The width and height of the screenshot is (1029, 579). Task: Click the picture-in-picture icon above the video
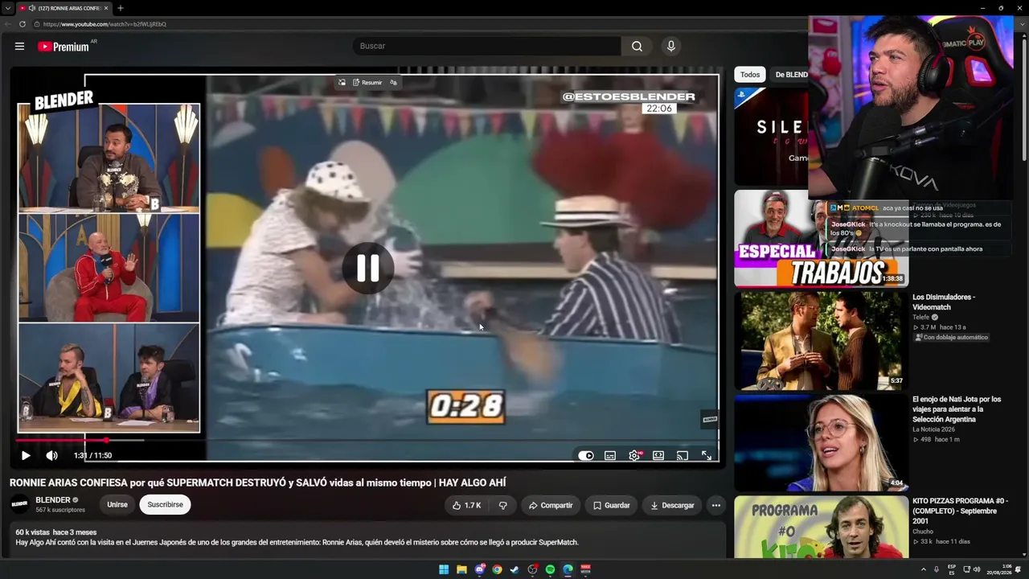click(x=342, y=82)
